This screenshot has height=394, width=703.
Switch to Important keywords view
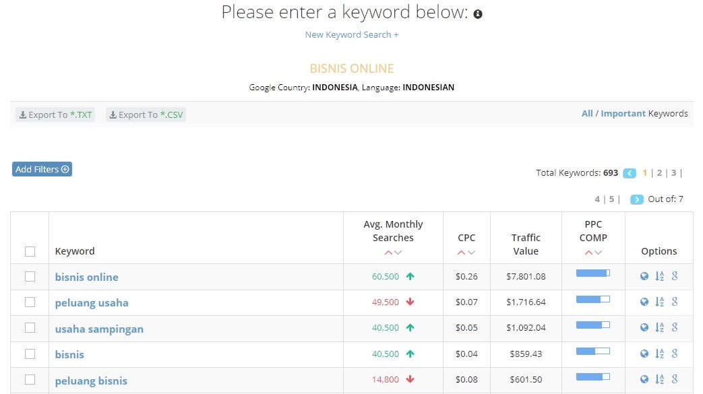[623, 113]
